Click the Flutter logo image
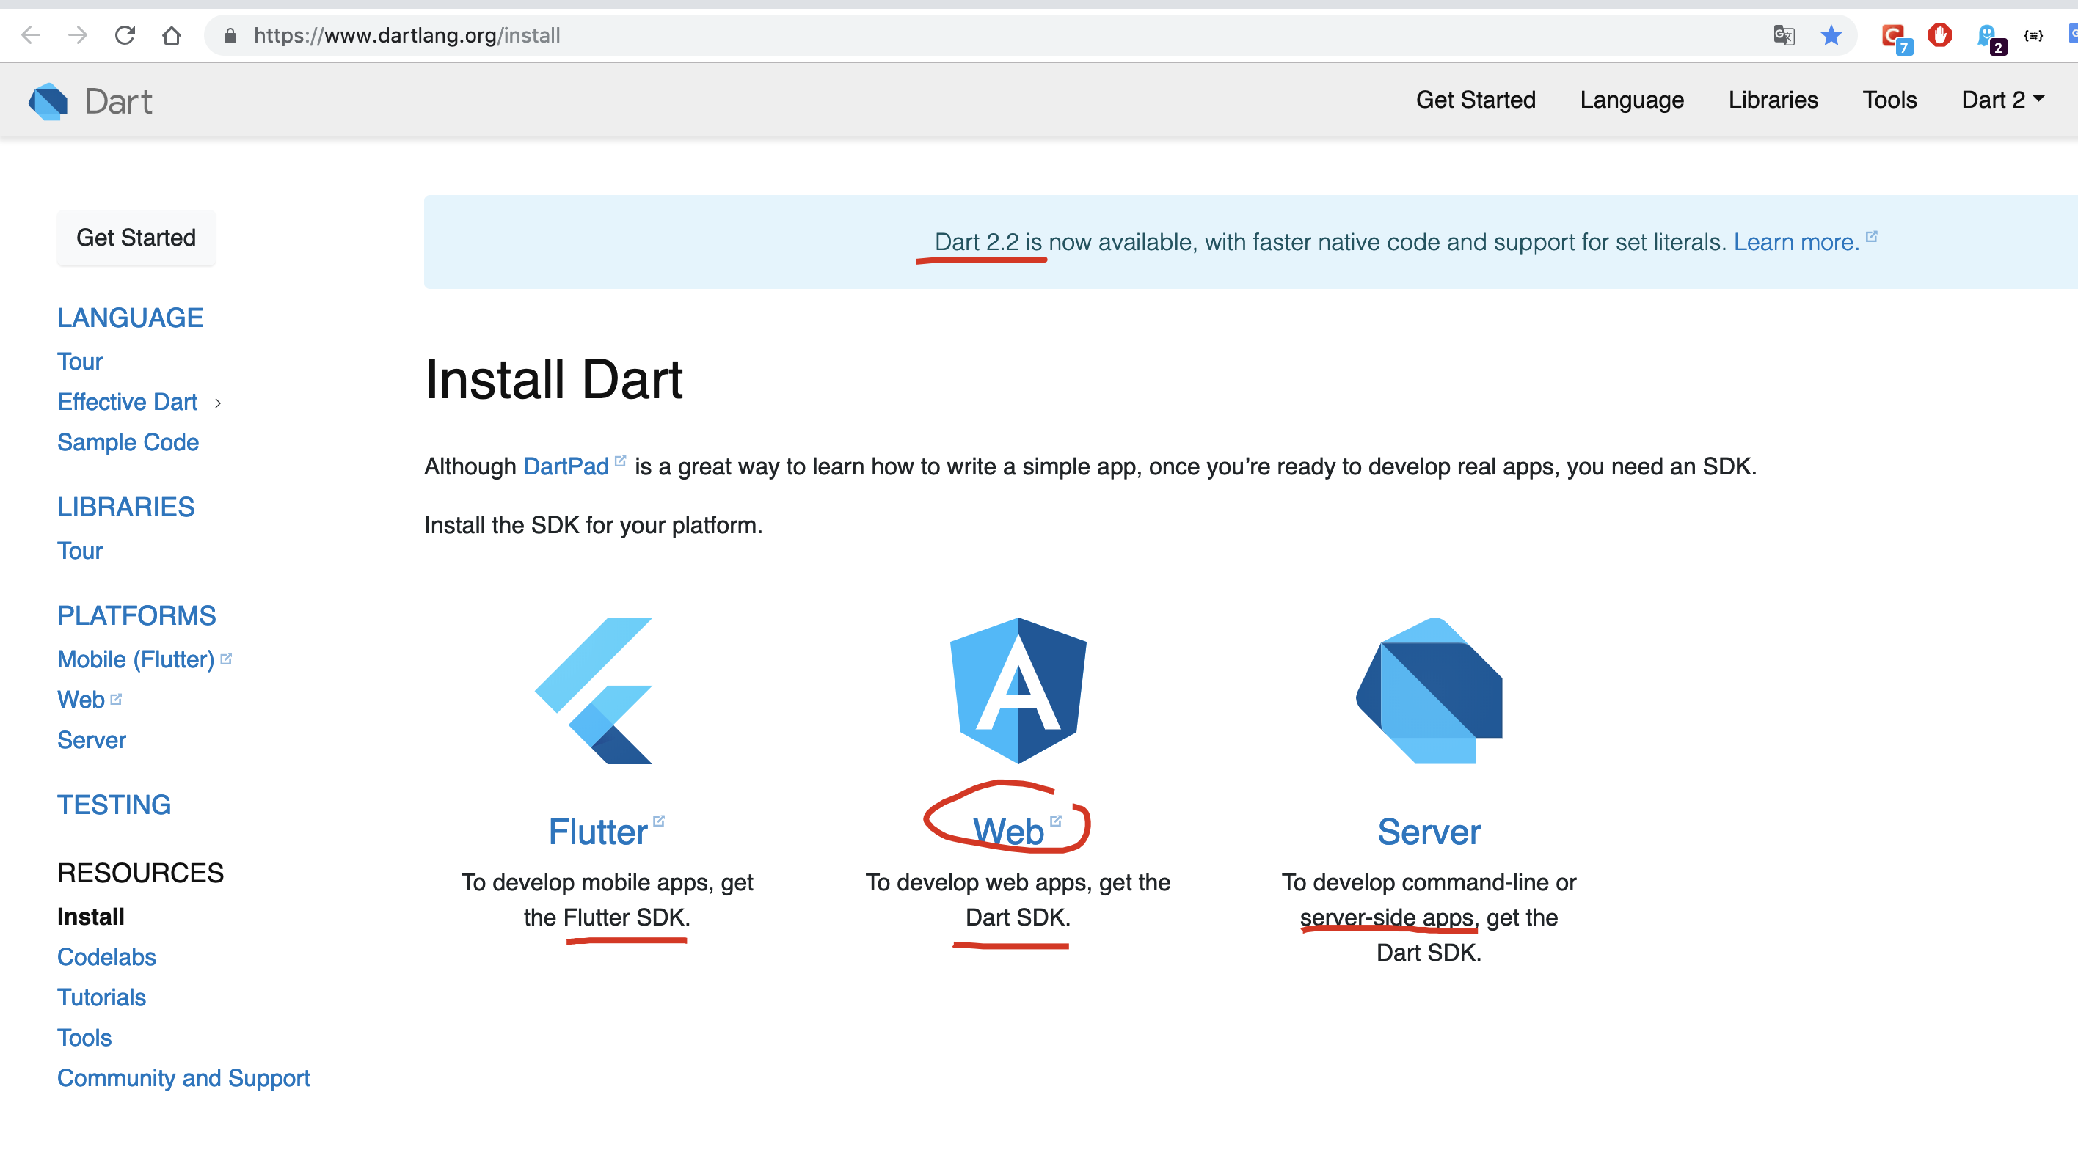The width and height of the screenshot is (2078, 1169). (x=595, y=690)
